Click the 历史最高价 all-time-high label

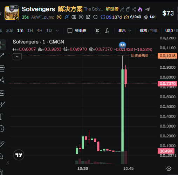(x=140, y=55)
